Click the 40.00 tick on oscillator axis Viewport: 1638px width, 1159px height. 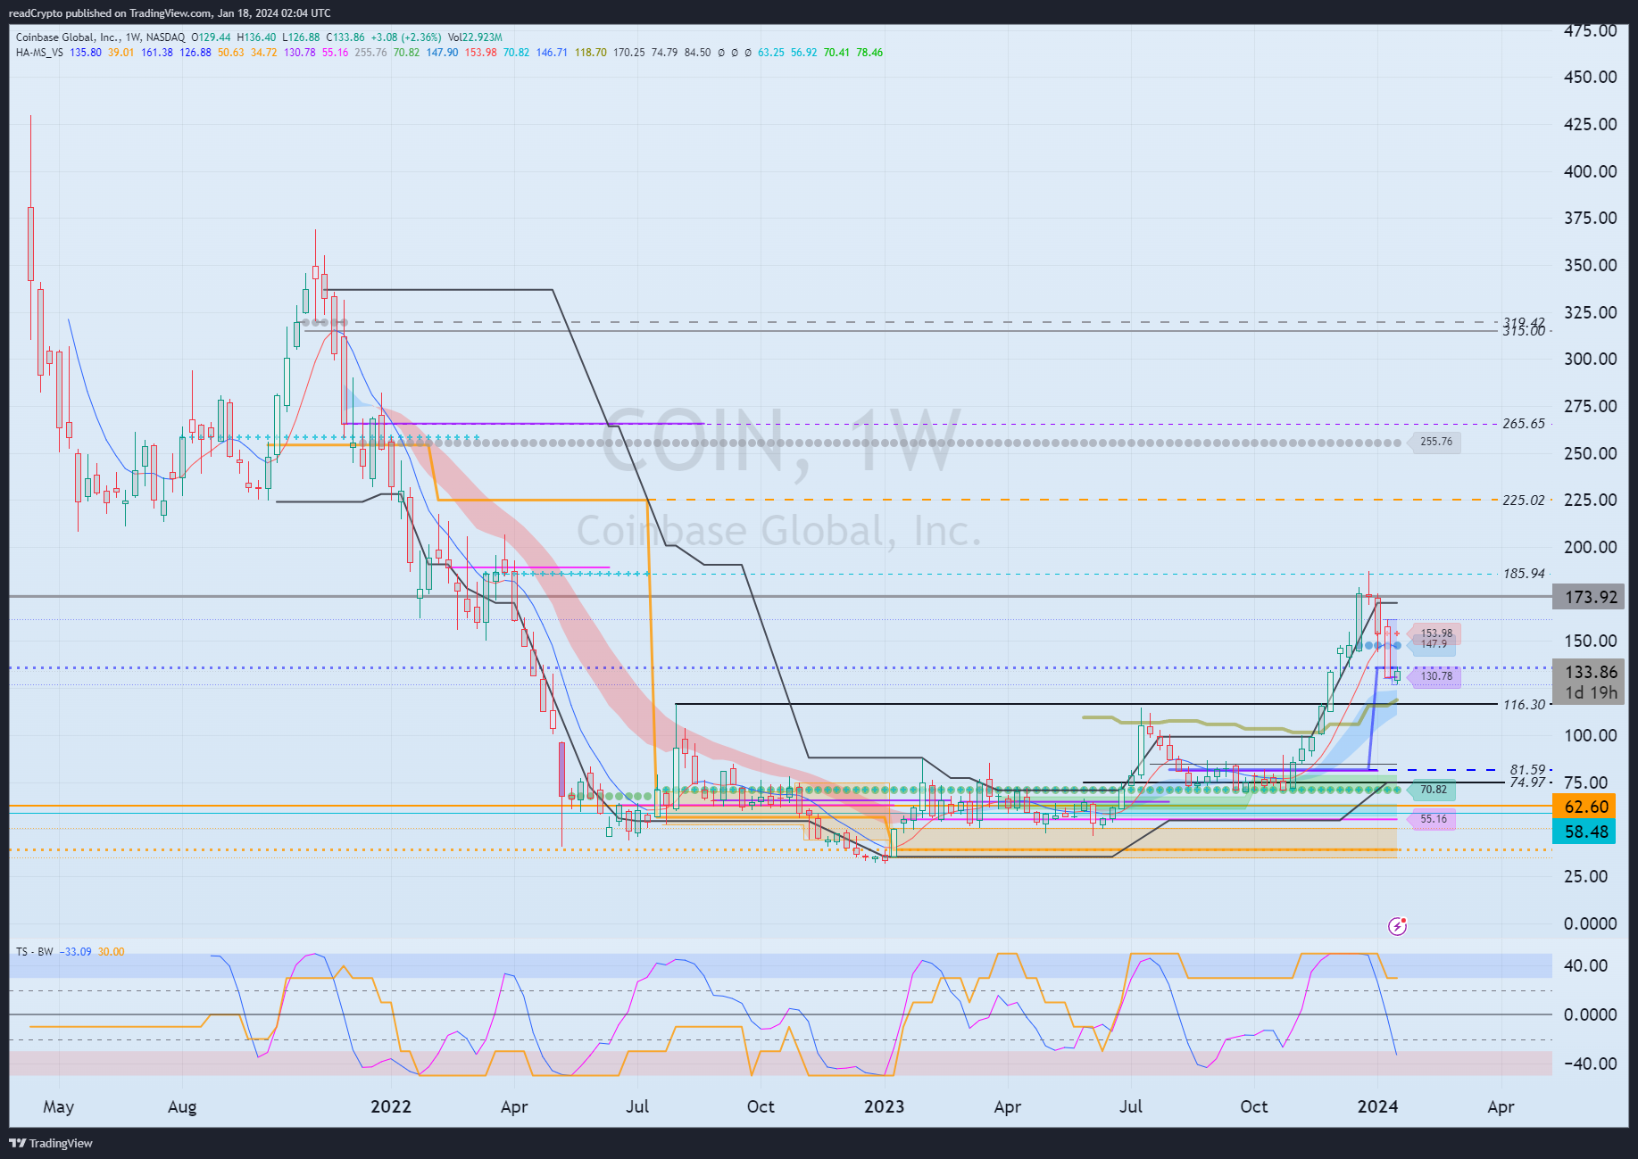tap(1585, 965)
